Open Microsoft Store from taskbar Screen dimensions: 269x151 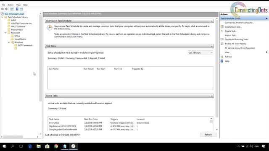coord(47,146)
